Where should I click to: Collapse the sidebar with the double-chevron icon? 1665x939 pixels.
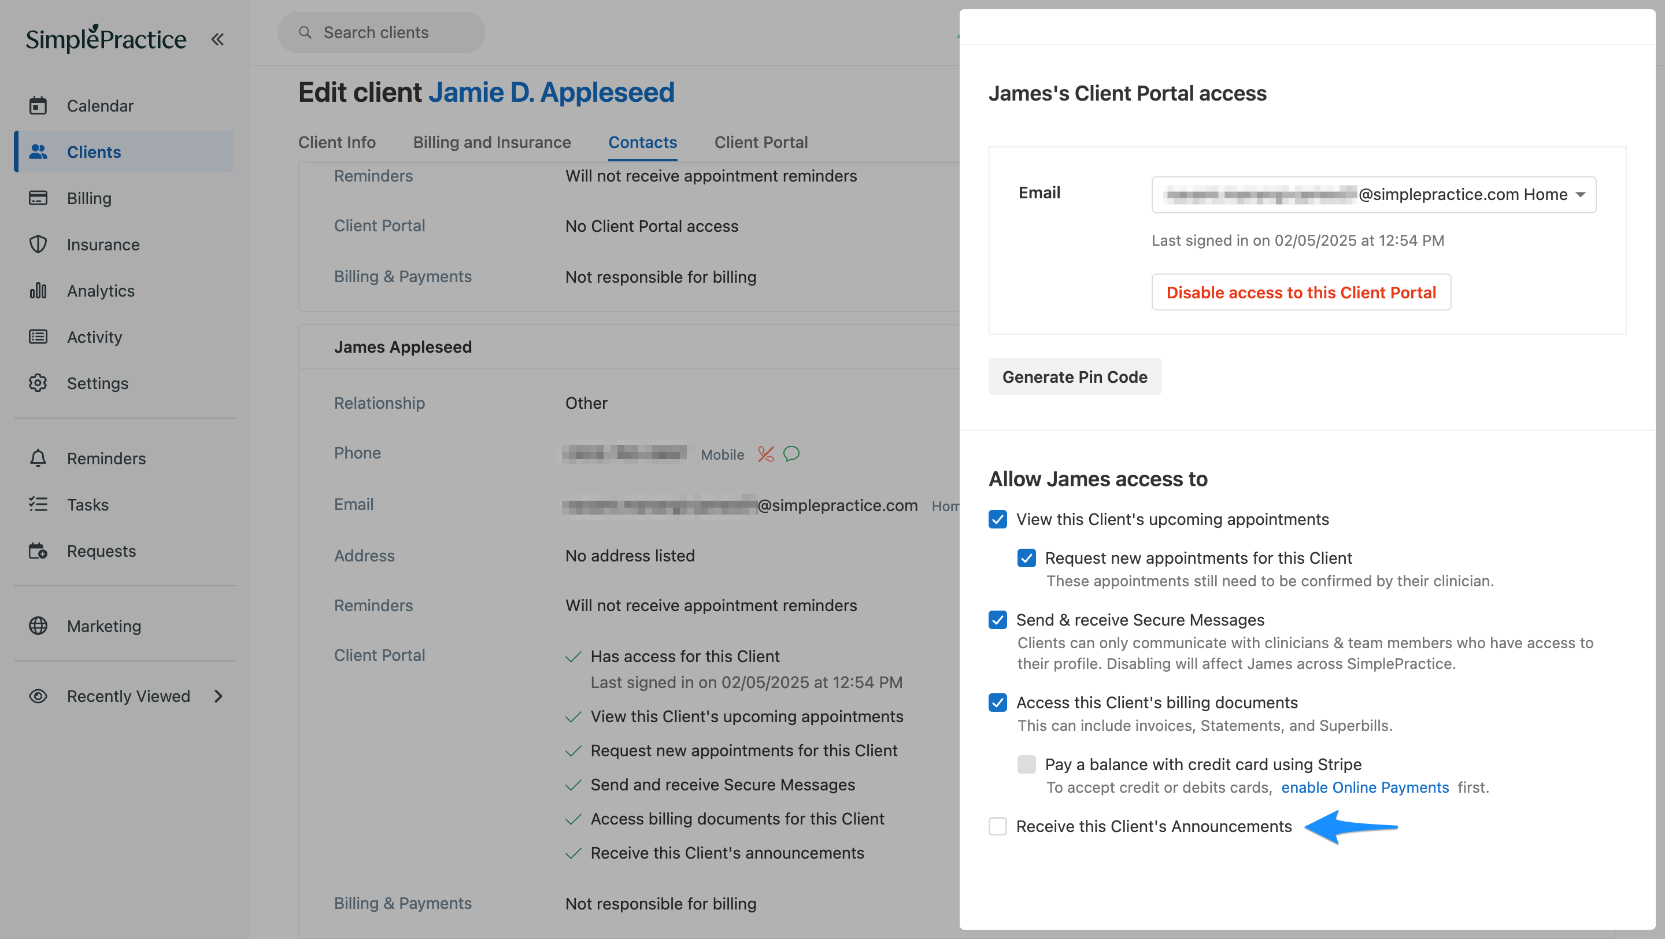coord(217,39)
